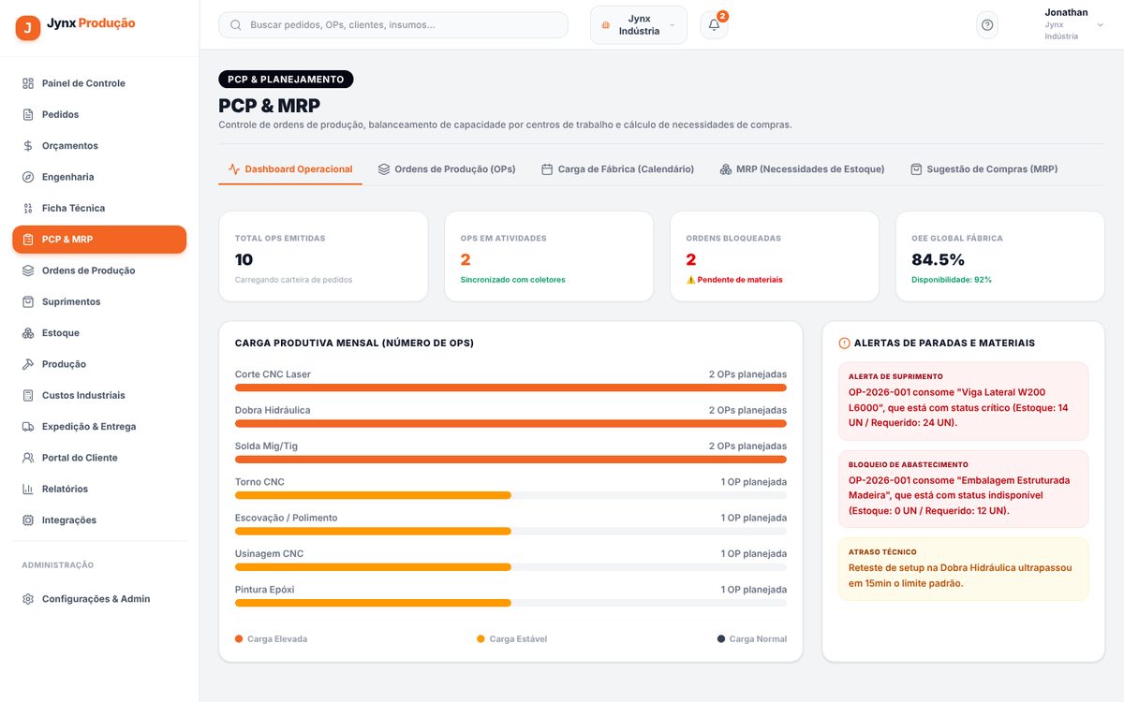Click the OPs em Atividades card
This screenshot has height=702, width=1124.
coord(549,256)
